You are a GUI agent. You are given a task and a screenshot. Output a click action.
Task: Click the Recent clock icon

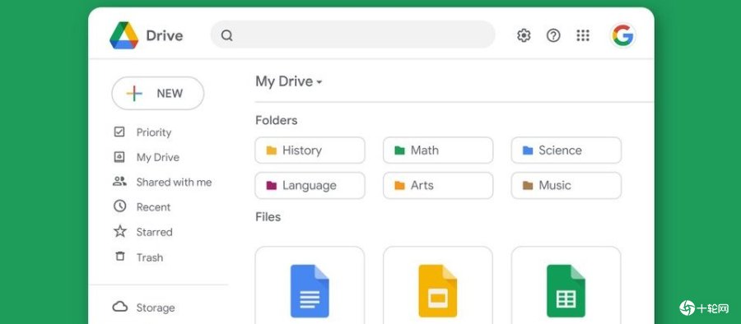click(x=119, y=206)
